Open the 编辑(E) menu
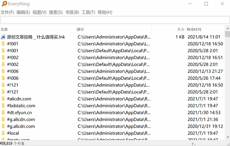 pyautogui.click(x=23, y=12)
